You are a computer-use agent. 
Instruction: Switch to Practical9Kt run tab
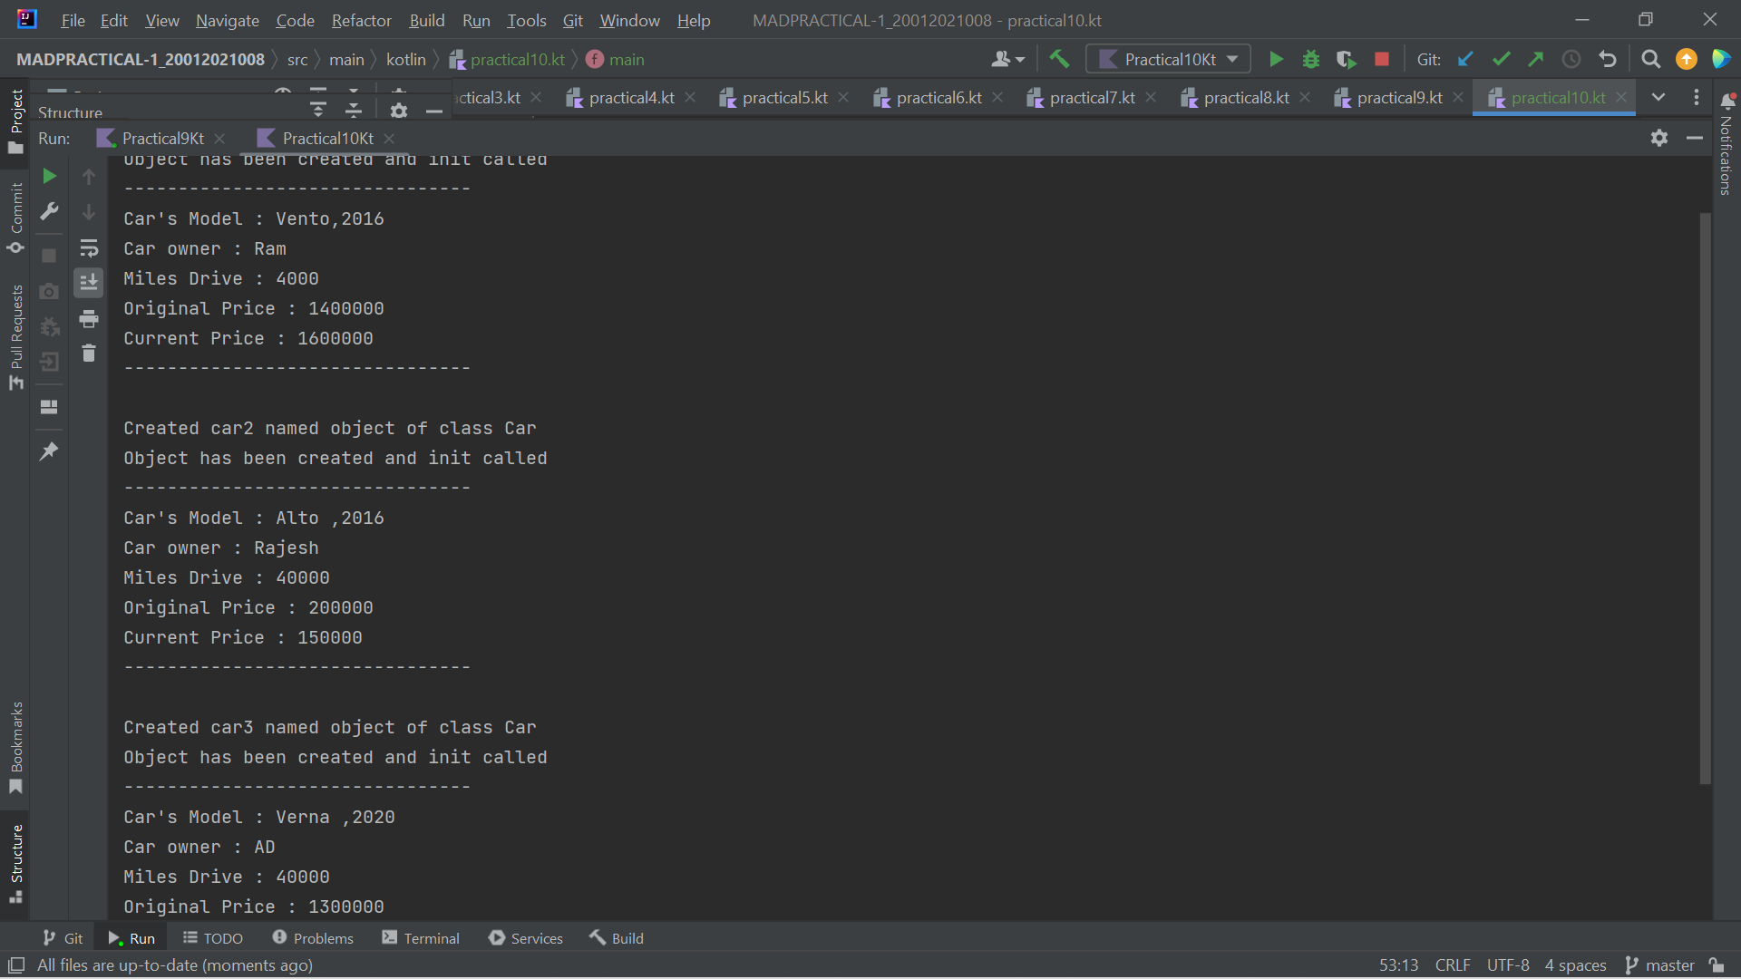click(x=161, y=138)
